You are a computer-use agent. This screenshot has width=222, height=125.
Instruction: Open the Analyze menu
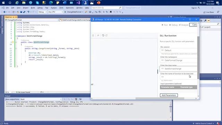[54, 8]
